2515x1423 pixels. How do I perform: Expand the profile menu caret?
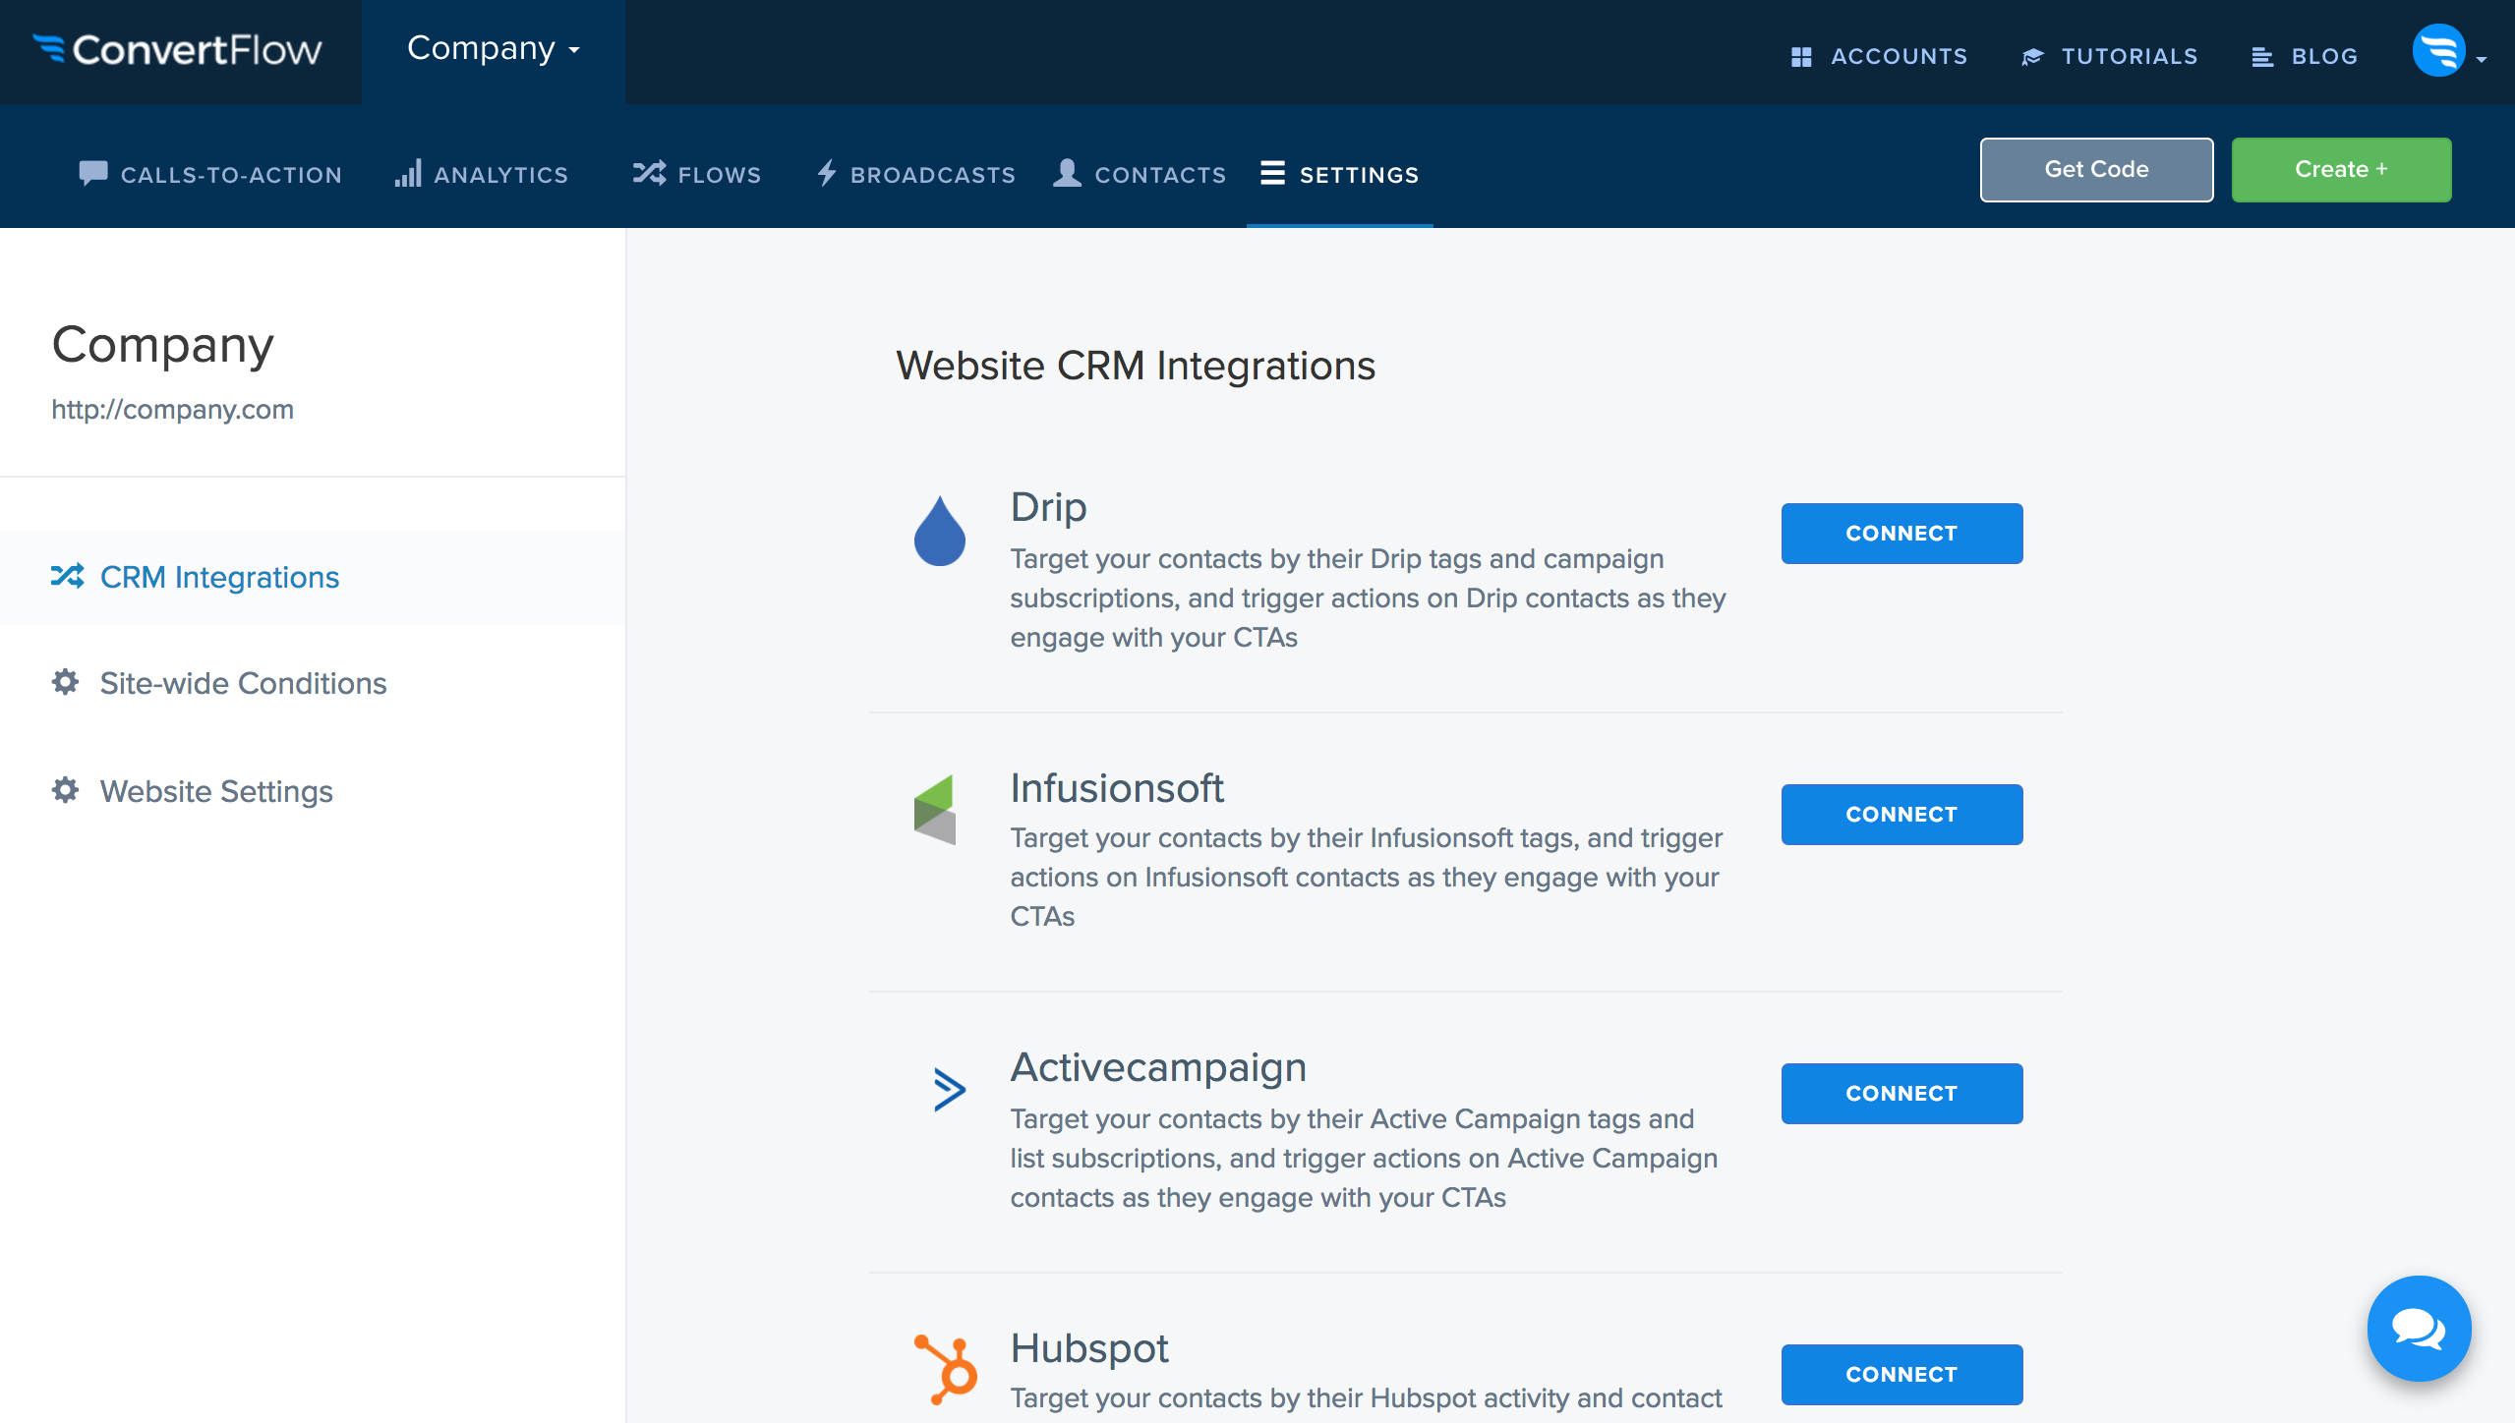pos(2482,60)
